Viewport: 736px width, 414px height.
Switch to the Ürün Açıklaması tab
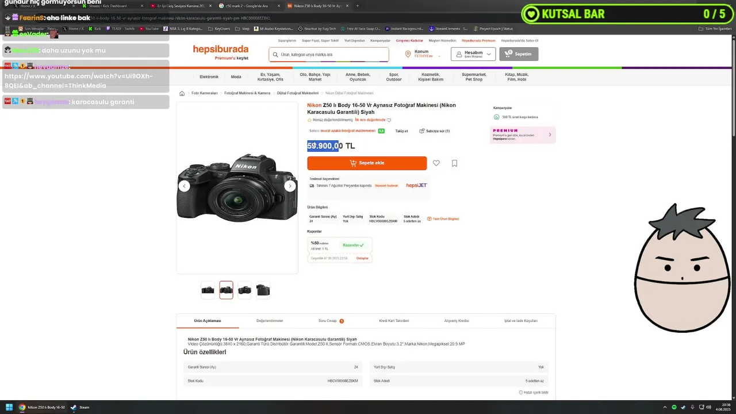(x=208, y=321)
